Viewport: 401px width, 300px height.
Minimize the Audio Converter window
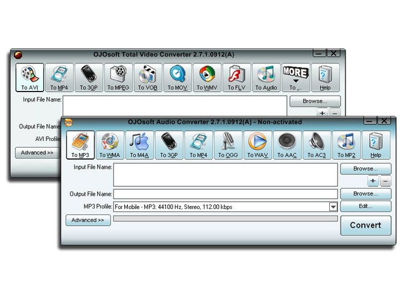(x=370, y=121)
